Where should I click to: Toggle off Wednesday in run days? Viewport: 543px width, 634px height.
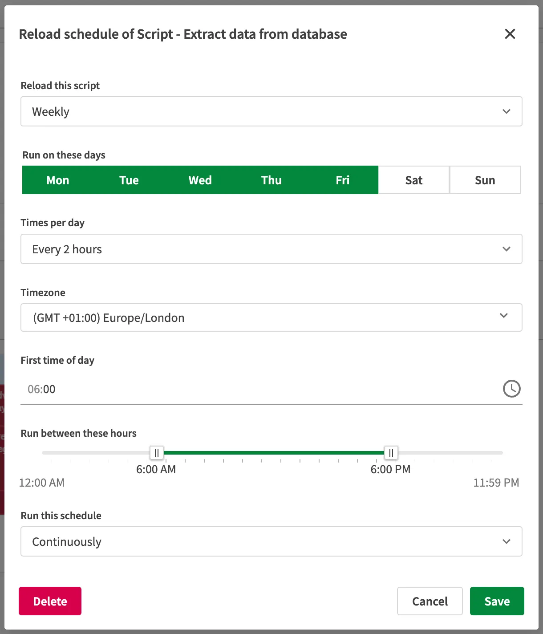[x=200, y=180]
